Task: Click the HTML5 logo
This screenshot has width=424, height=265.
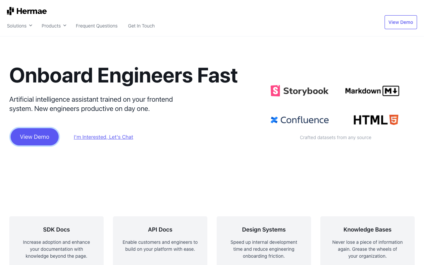Action: 376,120
